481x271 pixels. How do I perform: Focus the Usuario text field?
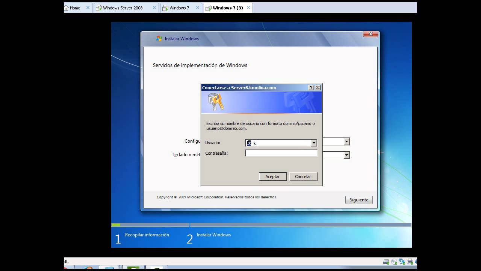coord(281,143)
